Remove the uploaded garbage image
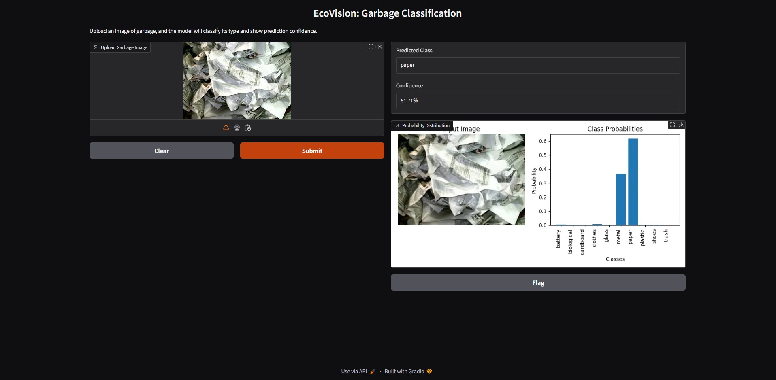 coord(380,47)
